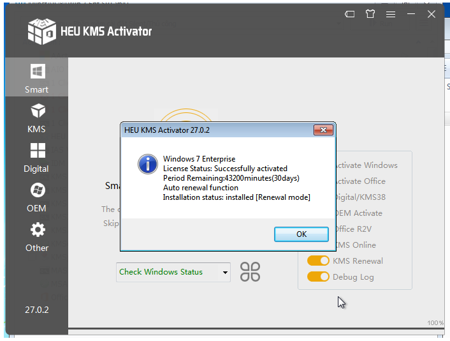Select the KMS Online option label
The image size is (450, 341).
(x=356, y=245)
